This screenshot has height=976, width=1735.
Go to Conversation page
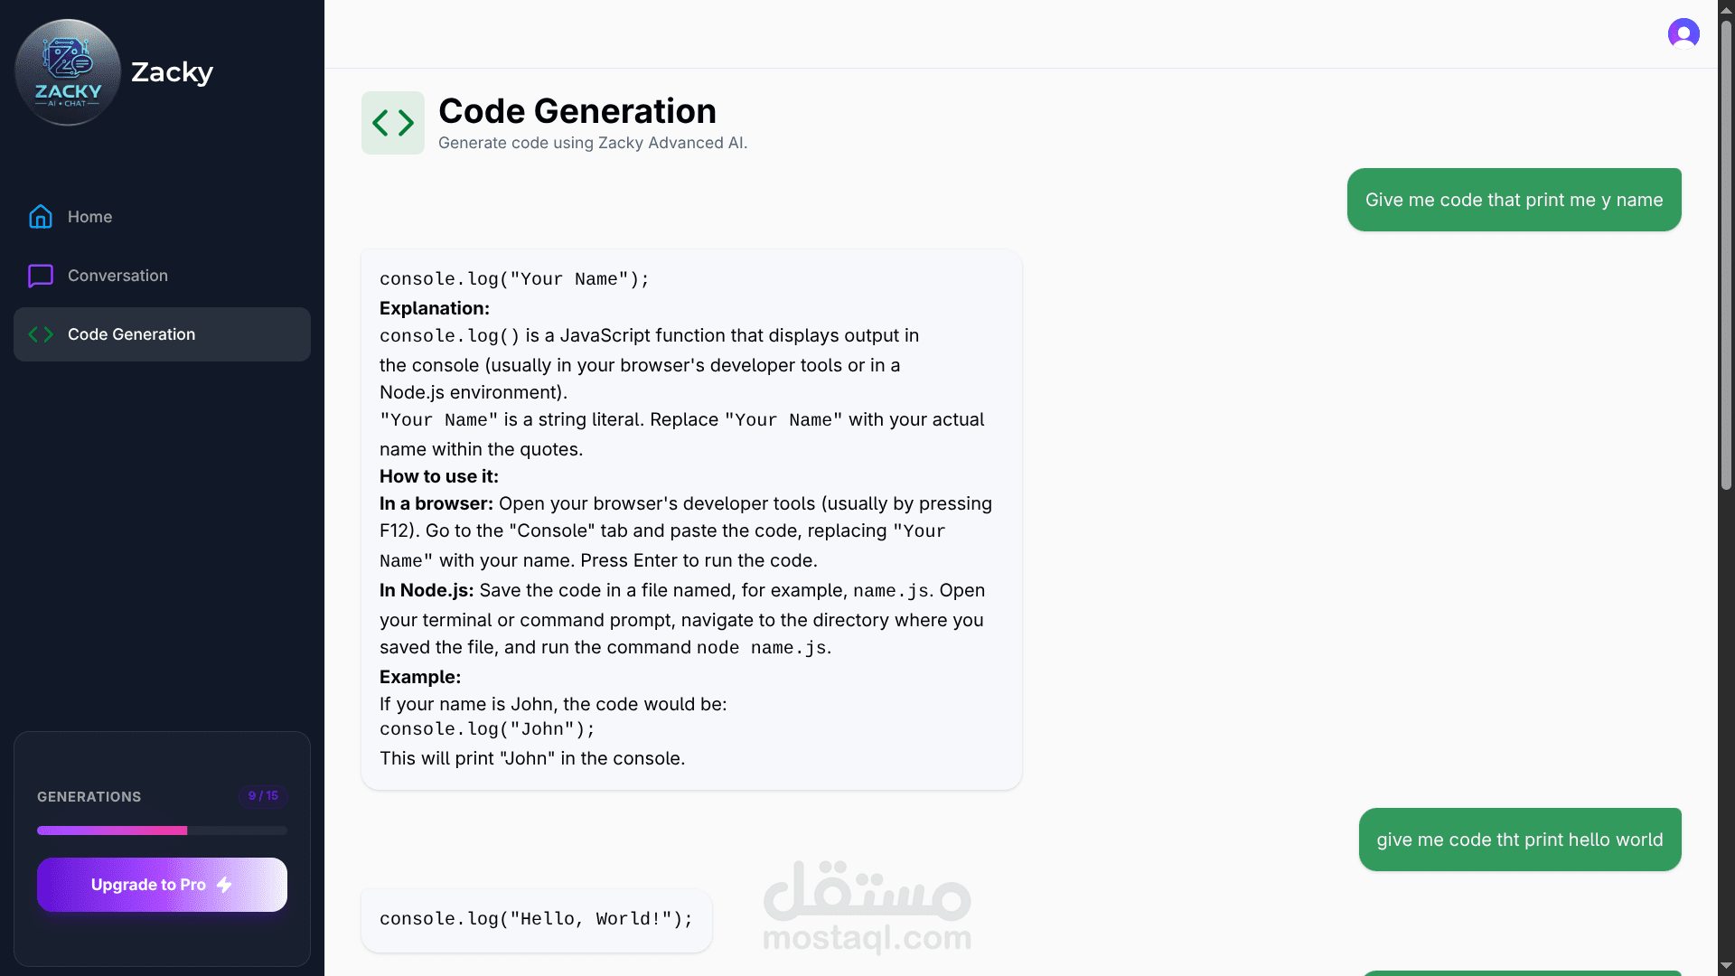117,276
